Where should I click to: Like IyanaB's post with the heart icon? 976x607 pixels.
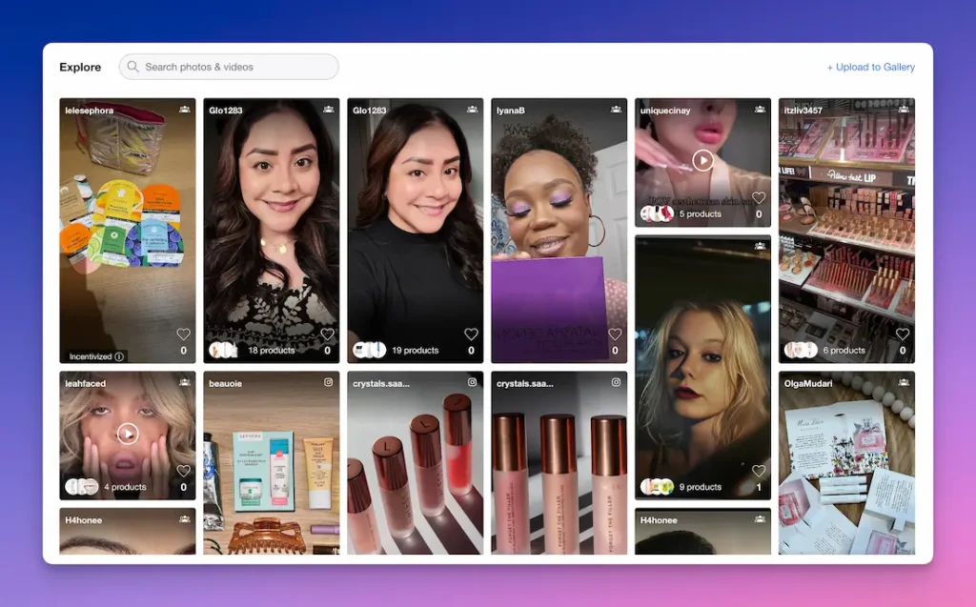tap(615, 334)
